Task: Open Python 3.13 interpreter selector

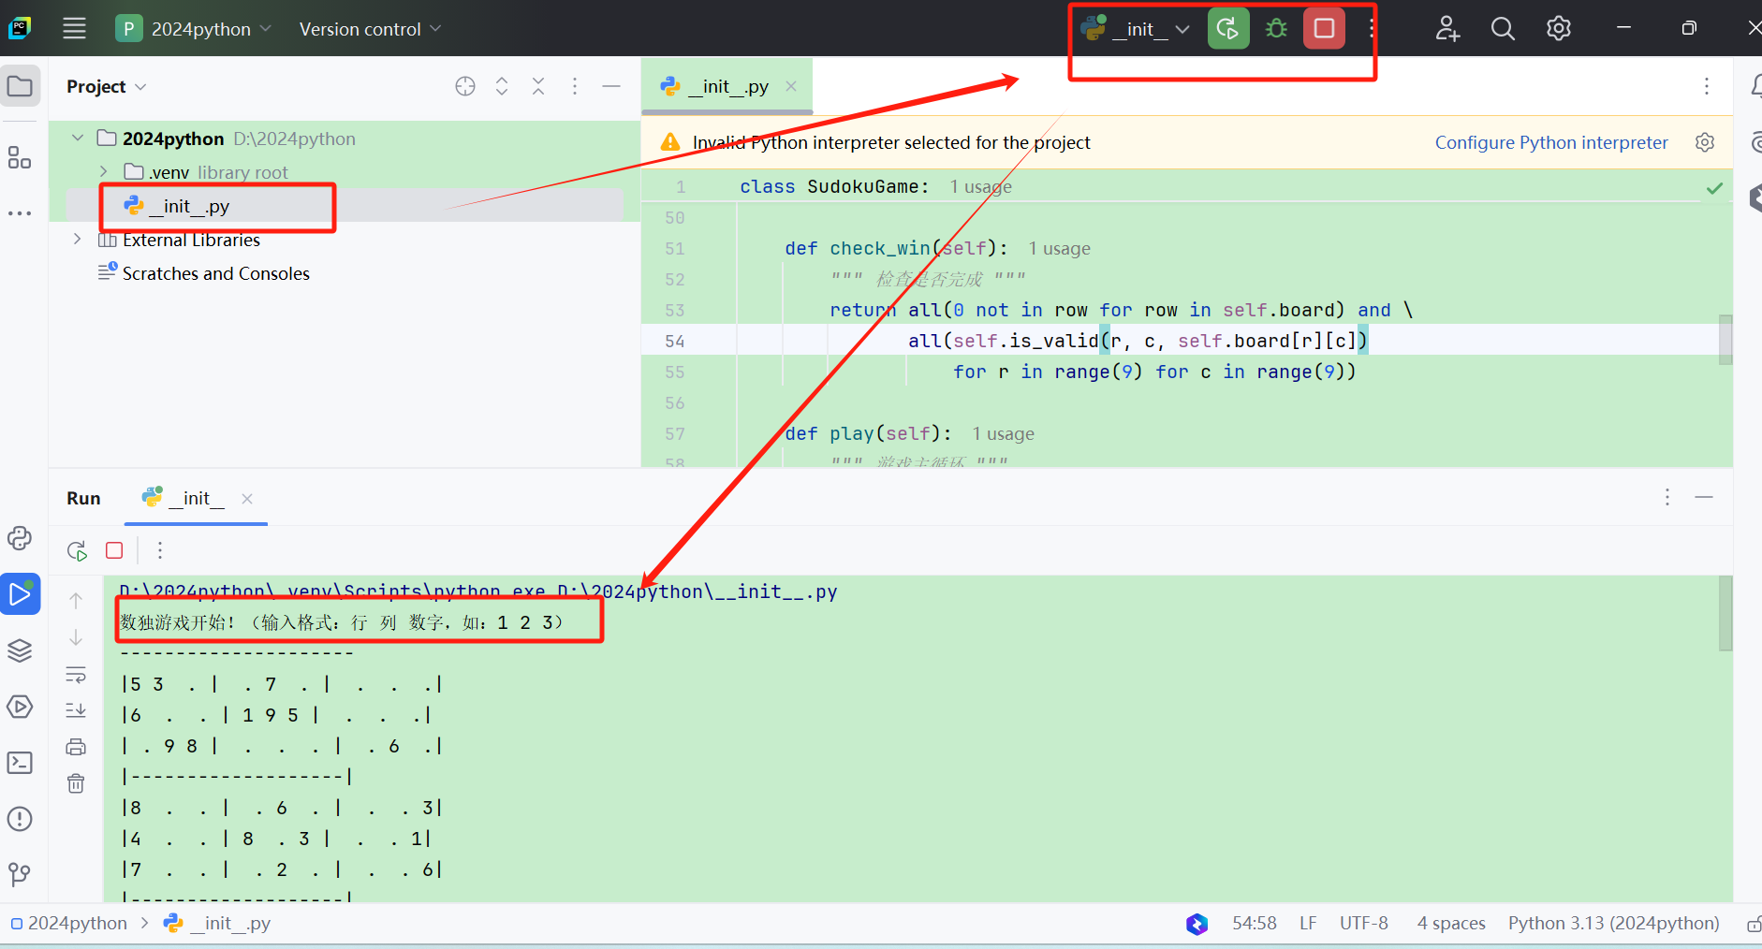Action: [x=1613, y=923]
